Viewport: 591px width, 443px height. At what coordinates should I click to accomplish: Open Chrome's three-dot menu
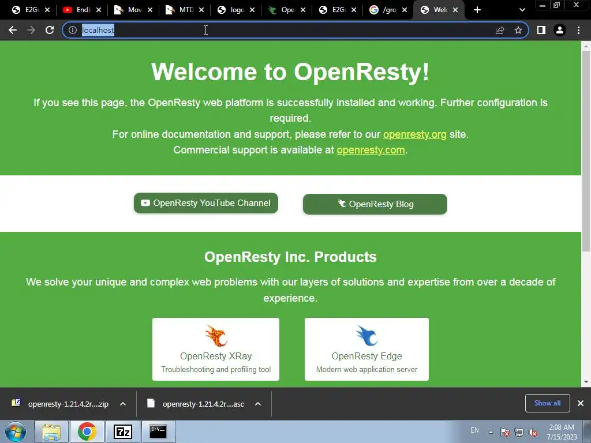tap(578, 30)
